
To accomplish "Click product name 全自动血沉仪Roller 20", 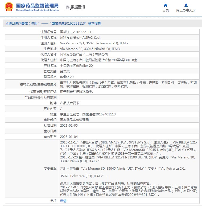I will (x=76, y=66).
